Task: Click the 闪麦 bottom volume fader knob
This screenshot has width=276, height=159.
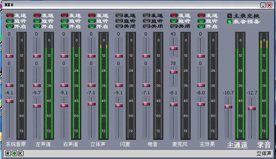Action: (x=119, y=105)
